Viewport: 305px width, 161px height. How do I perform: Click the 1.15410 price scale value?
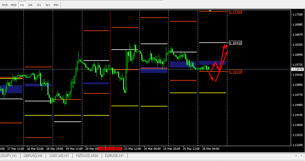pyautogui.click(x=298, y=75)
